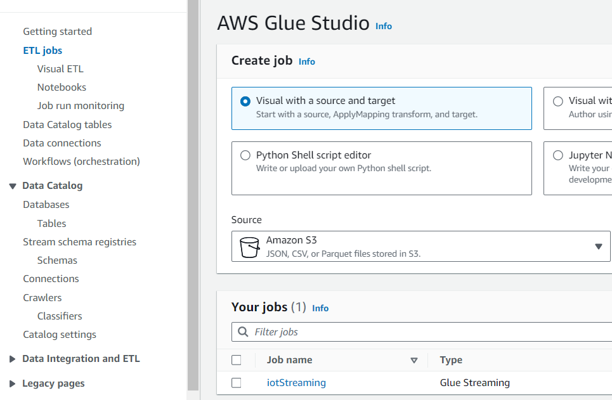This screenshot has height=400, width=612.
Task: Click Info link next to Create job
Action: tap(307, 61)
